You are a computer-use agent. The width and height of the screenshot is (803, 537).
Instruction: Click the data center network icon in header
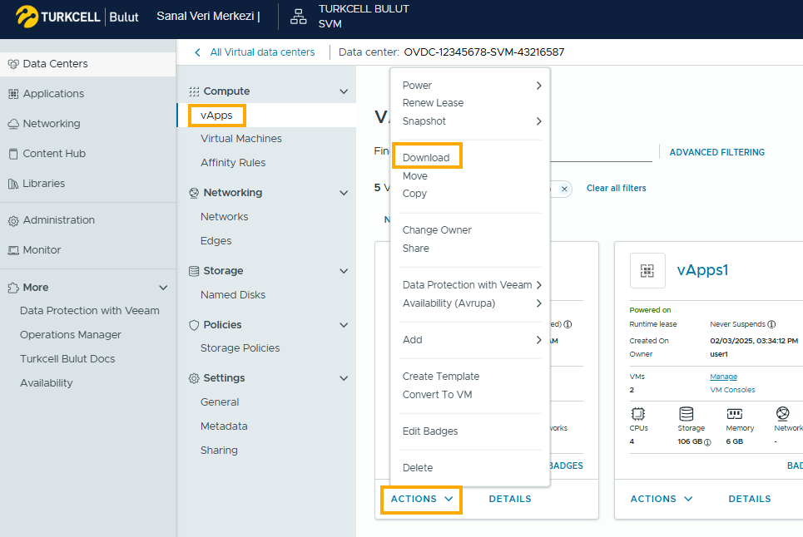298,17
